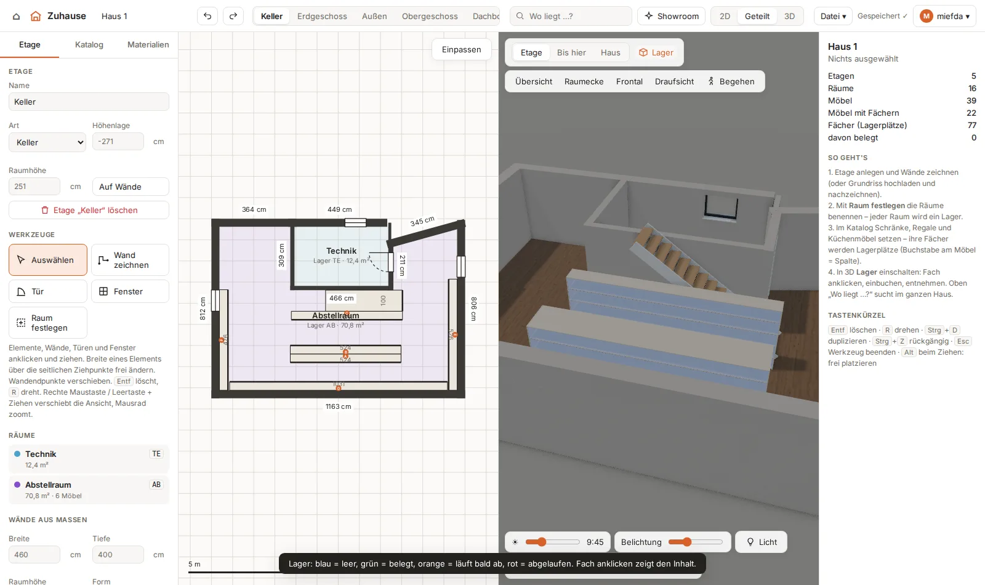The width and height of the screenshot is (985, 585).
Task: Adjust the Belichtung slider
Action: [x=696, y=542]
